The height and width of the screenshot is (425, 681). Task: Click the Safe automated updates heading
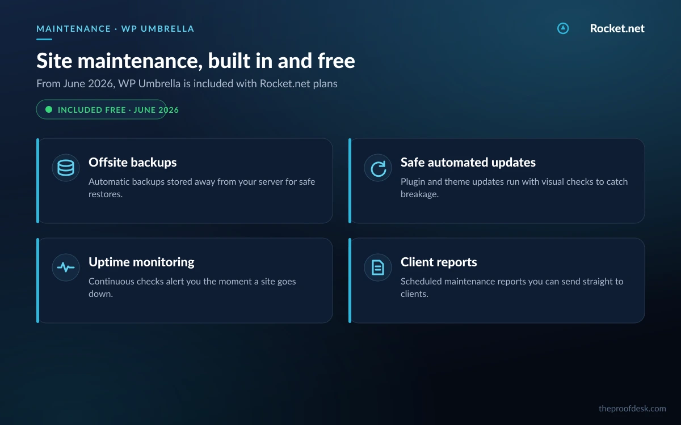pos(468,163)
